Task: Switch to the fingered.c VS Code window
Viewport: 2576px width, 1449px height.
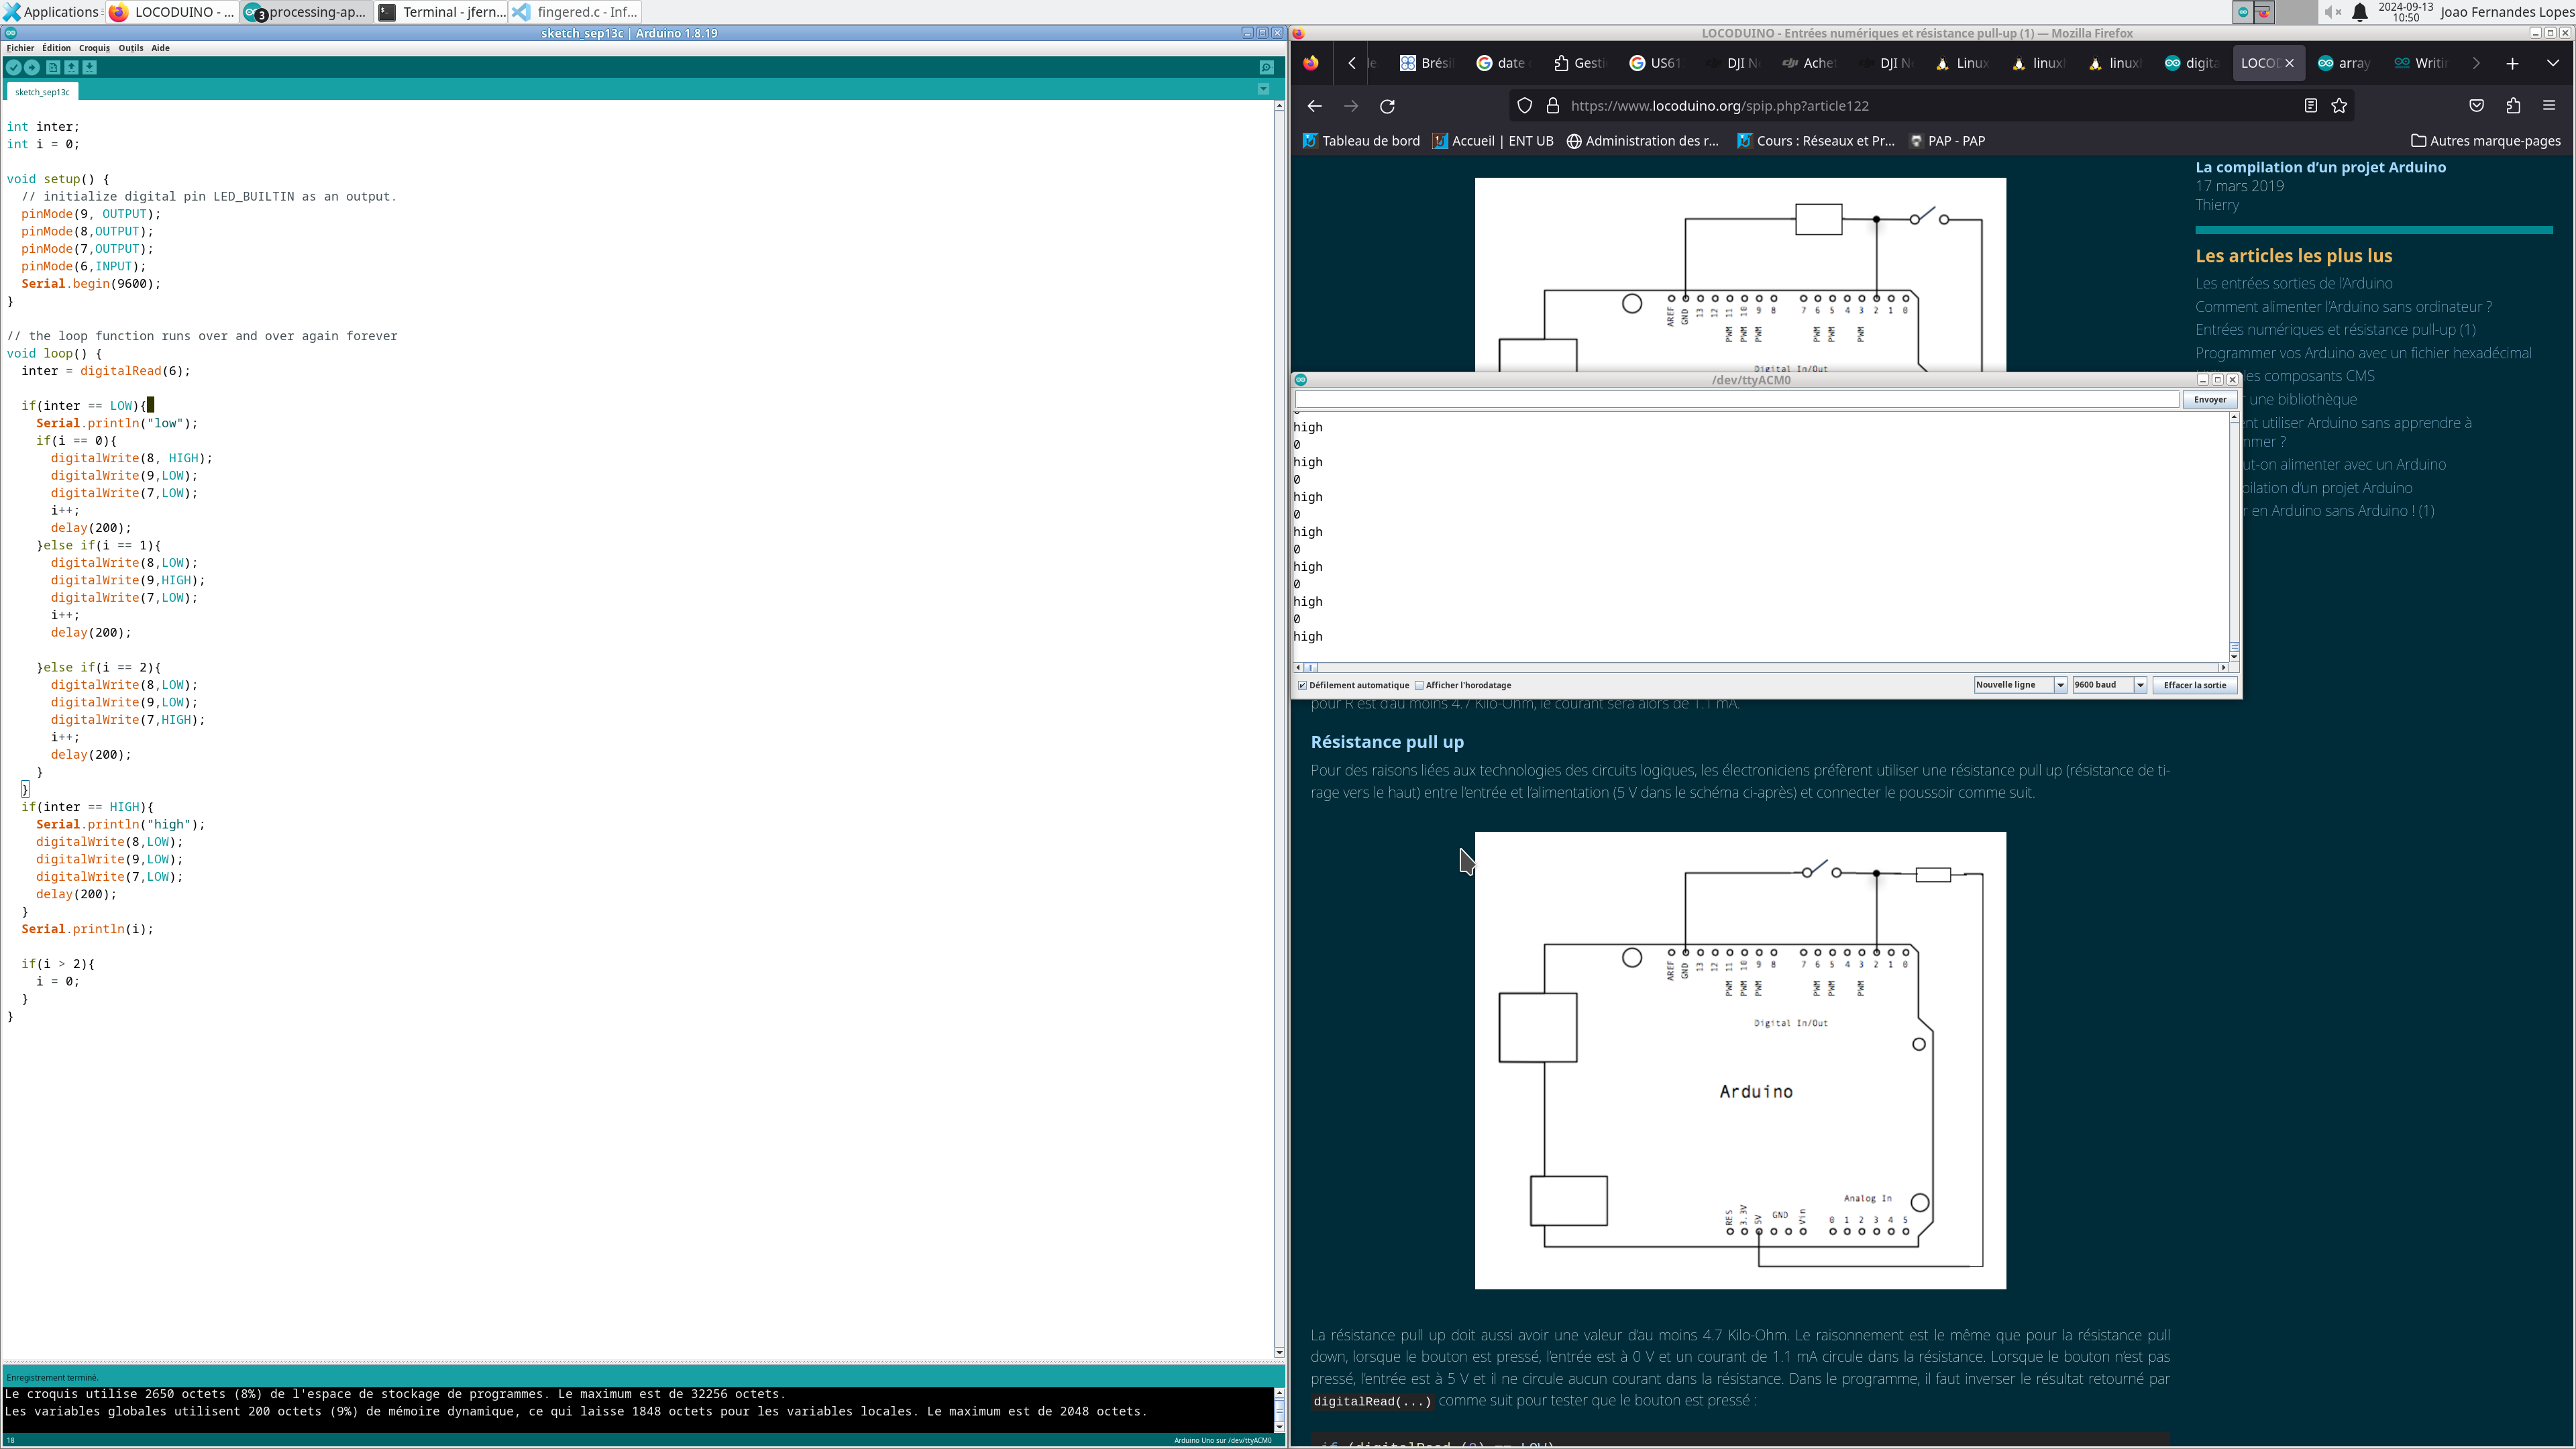Action: pyautogui.click(x=576, y=12)
